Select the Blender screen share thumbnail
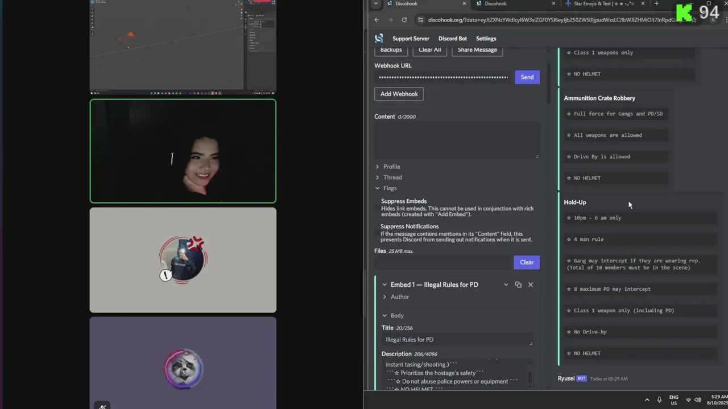The width and height of the screenshot is (728, 409). [183, 47]
